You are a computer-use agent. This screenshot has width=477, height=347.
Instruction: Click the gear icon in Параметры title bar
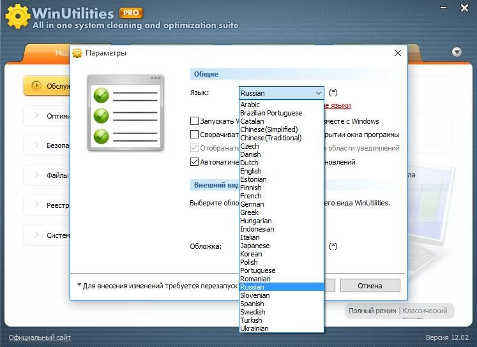tap(77, 53)
